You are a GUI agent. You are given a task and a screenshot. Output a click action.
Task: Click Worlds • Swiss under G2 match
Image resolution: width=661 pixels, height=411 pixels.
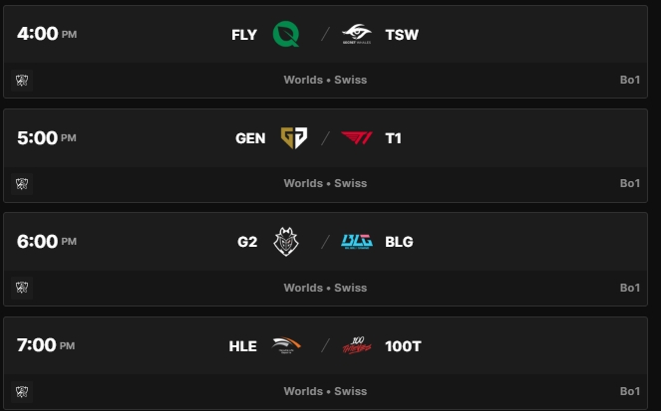(x=325, y=288)
